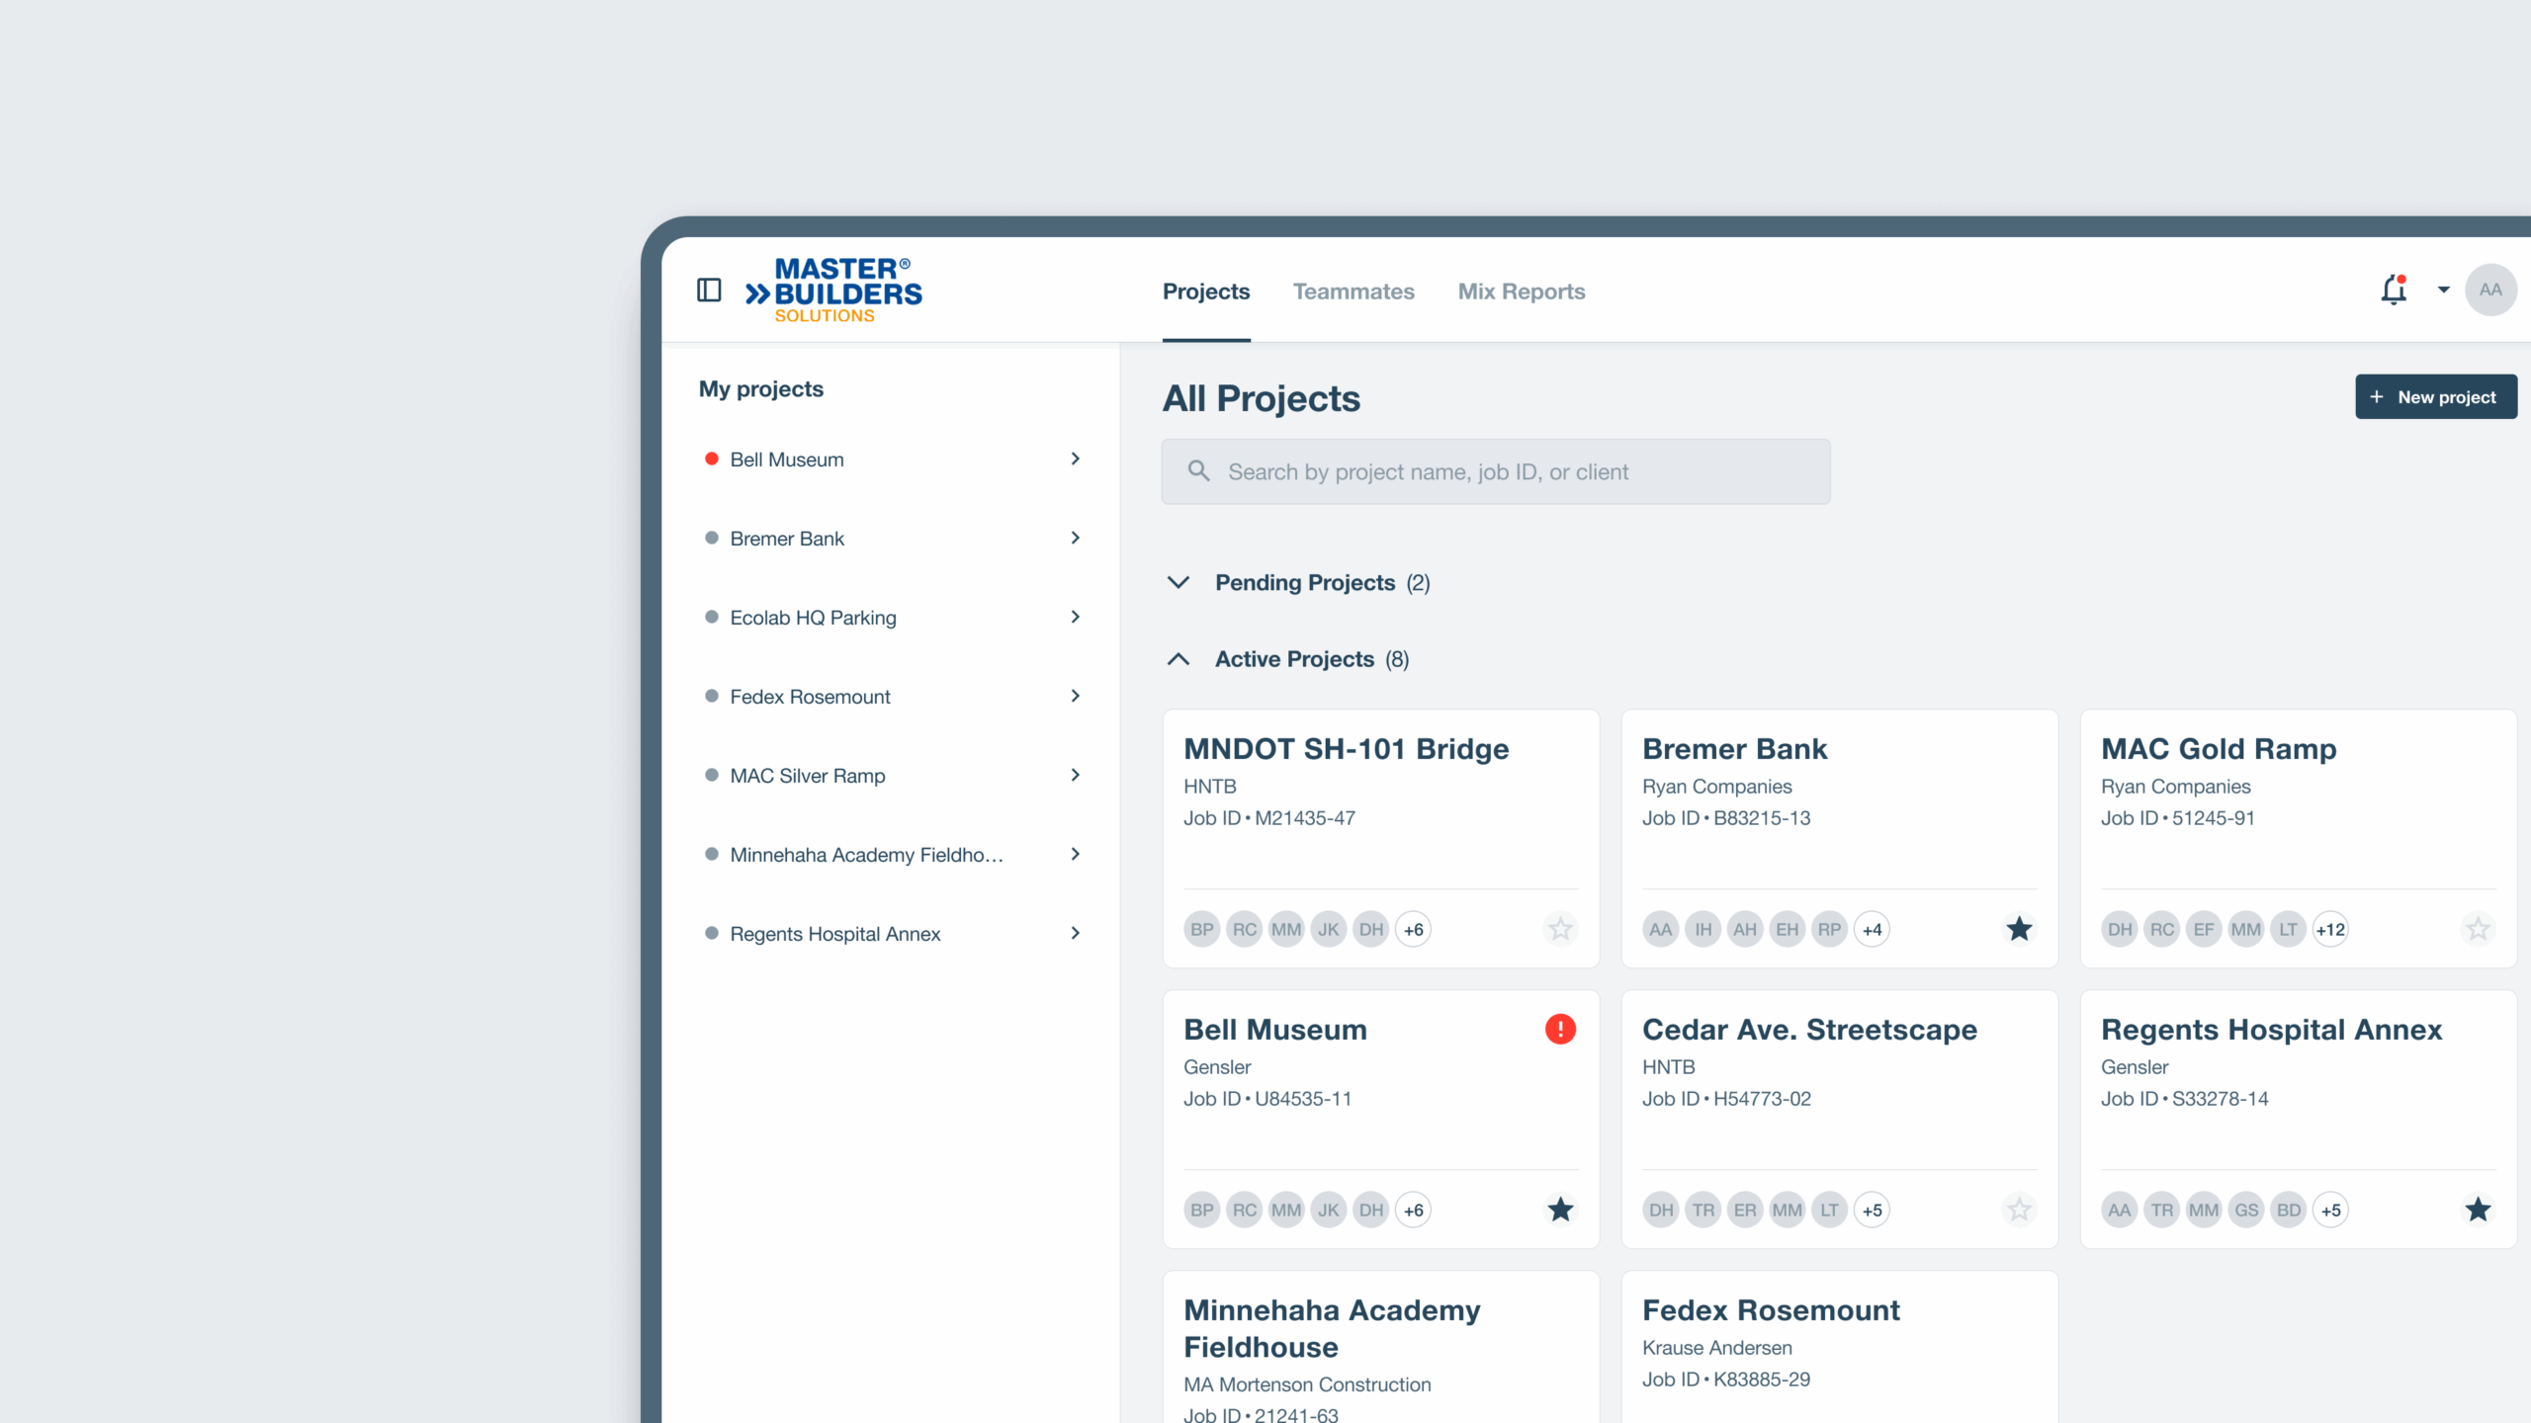Click Job ID B83215-13 text
Screen dimensions: 2531x1423
pyautogui.click(x=1726, y=817)
